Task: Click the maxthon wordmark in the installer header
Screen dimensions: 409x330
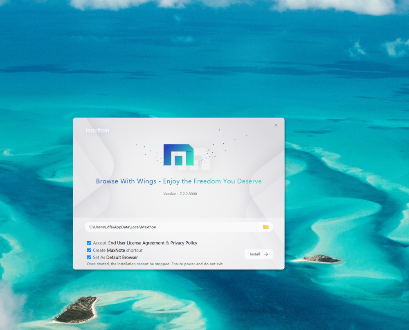Action: coord(97,130)
